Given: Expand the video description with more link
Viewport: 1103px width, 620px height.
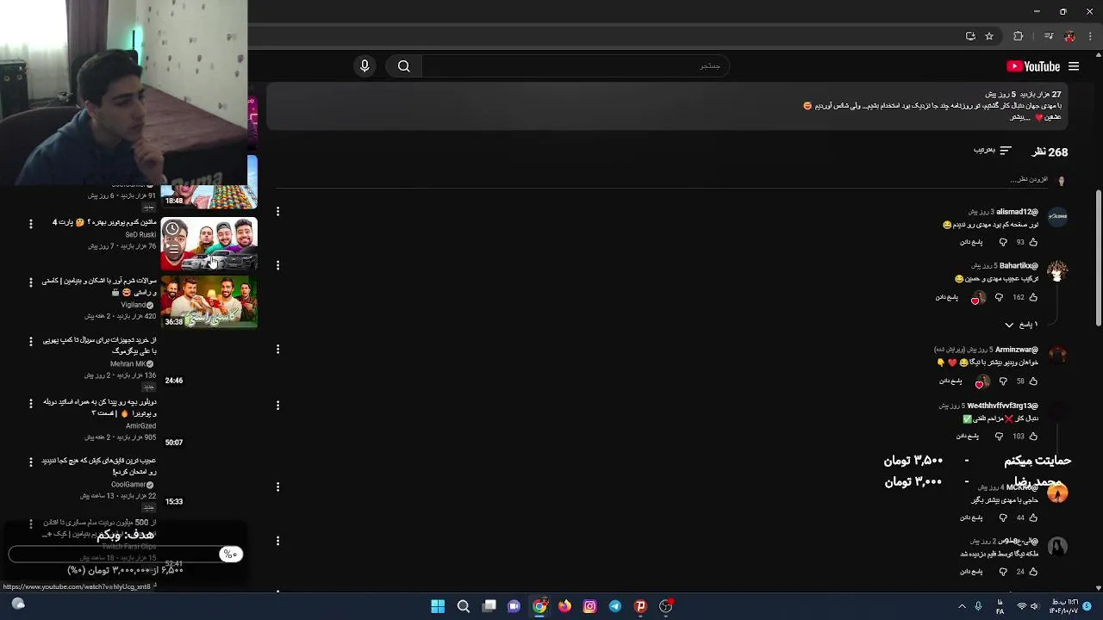Looking at the screenshot, I should 1019,117.
